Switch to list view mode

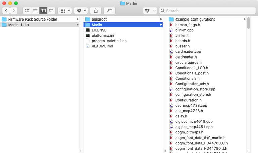(x=35, y=11)
